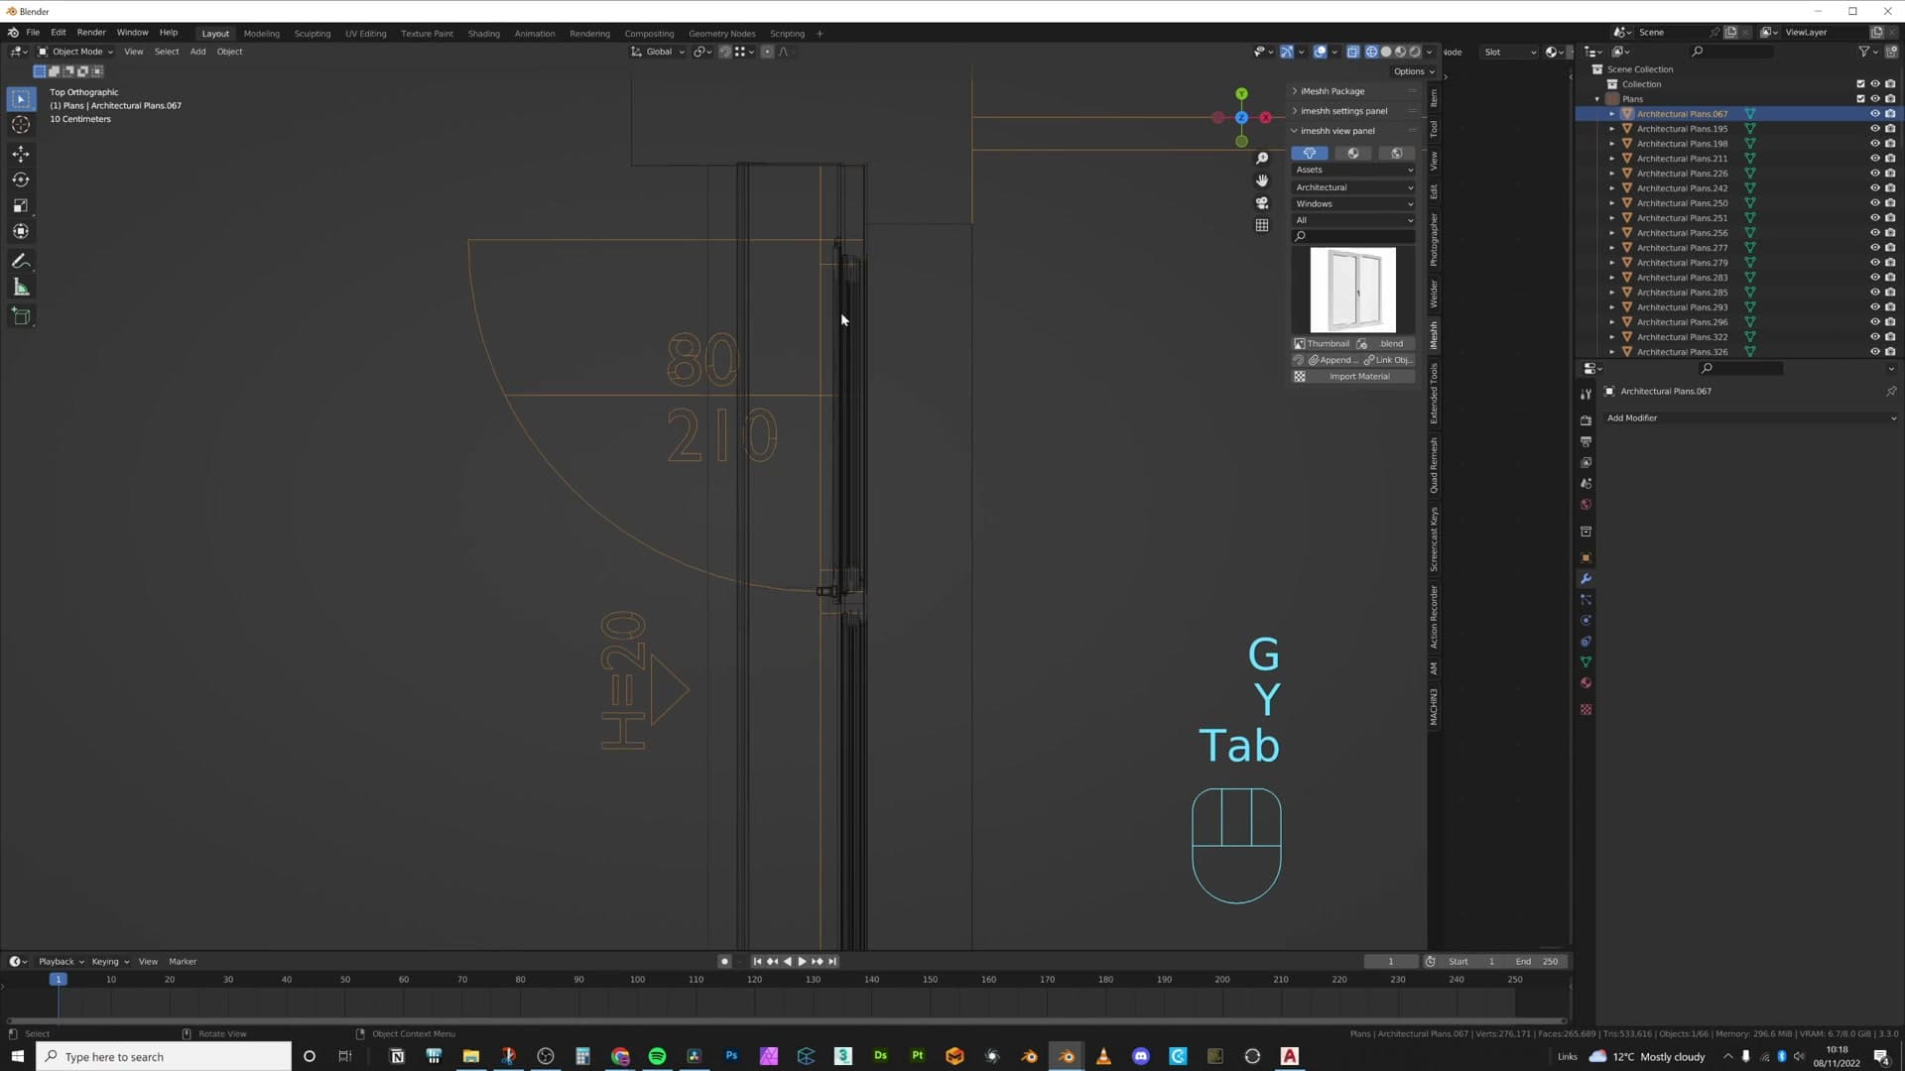Switch to the Shading workspace tab
Screen dimensions: 1905x1071
484,34
